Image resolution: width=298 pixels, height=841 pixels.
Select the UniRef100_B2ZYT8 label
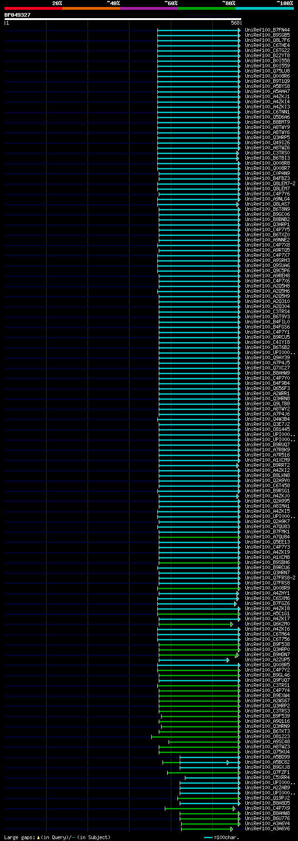tap(267, 56)
